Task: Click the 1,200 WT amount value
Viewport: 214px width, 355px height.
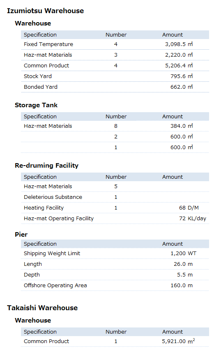Action: [184, 254]
